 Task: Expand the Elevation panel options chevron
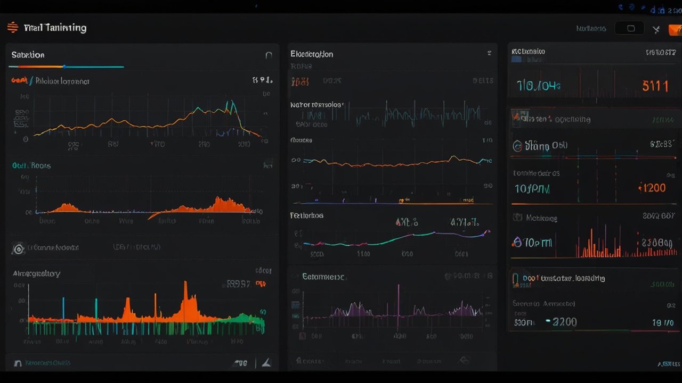coord(489,54)
